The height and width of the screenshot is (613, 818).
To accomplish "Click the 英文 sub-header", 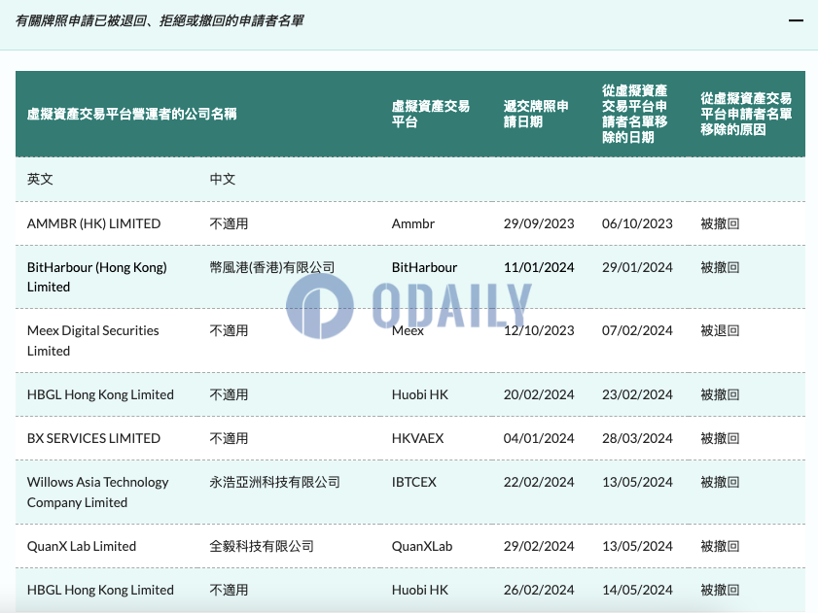I will point(40,180).
